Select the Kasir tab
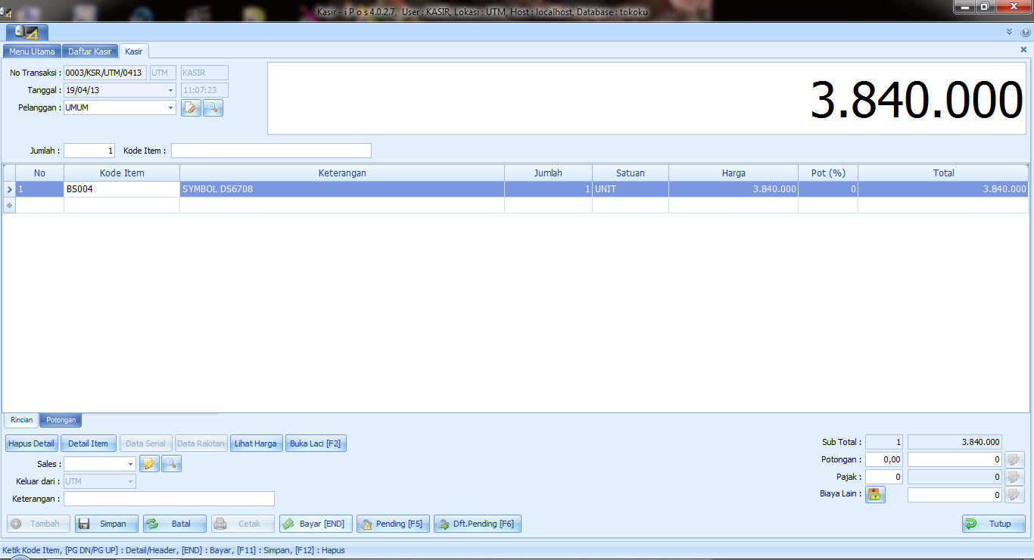 (134, 51)
